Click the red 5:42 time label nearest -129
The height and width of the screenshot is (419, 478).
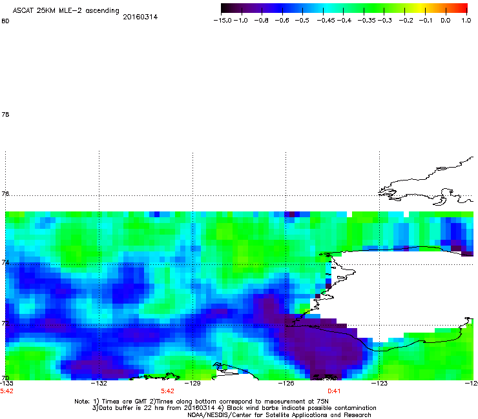(x=168, y=391)
